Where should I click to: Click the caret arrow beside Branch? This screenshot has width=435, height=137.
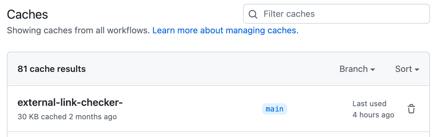(x=373, y=69)
